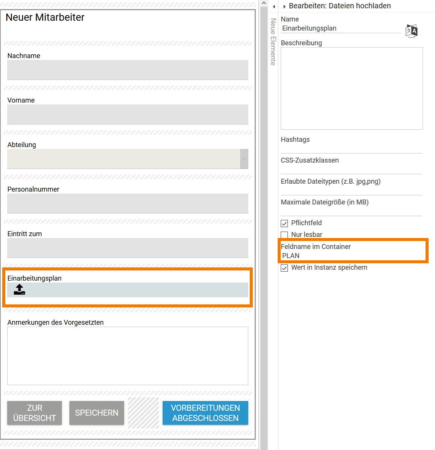Click VORBEREITUNGEN ABGESCHLOSSEN
The image size is (435, 450).
coord(205,413)
